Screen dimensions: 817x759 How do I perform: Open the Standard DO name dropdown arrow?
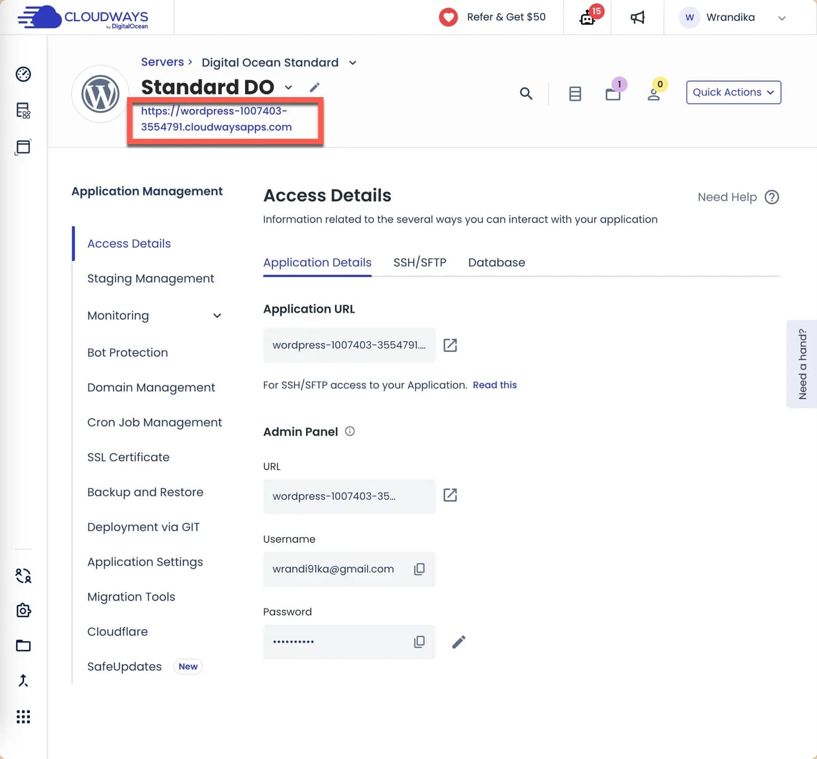point(288,88)
